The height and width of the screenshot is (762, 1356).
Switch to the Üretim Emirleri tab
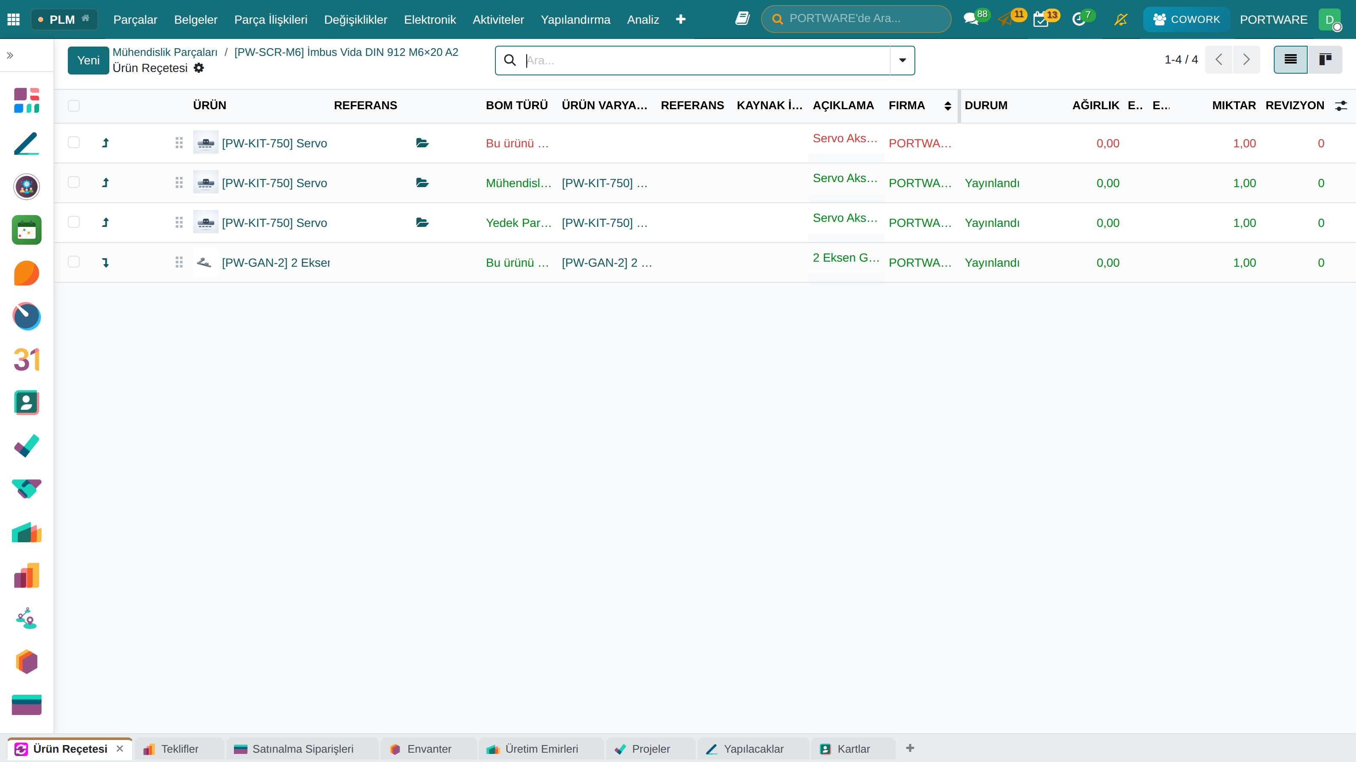pyautogui.click(x=541, y=749)
